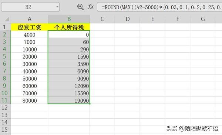Select column F header
The height and width of the screenshot is (135, 222).
point(178,19)
